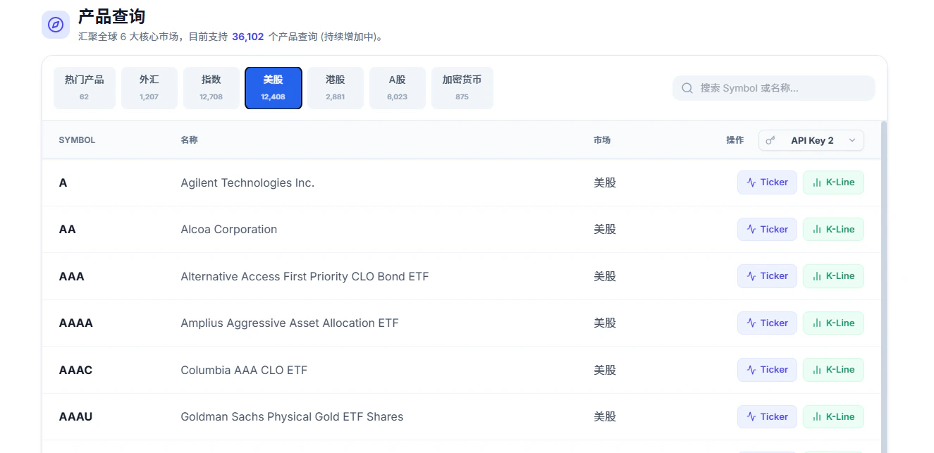The width and height of the screenshot is (934, 453).
Task: Click symbol A in the first row
Action: pyautogui.click(x=63, y=182)
